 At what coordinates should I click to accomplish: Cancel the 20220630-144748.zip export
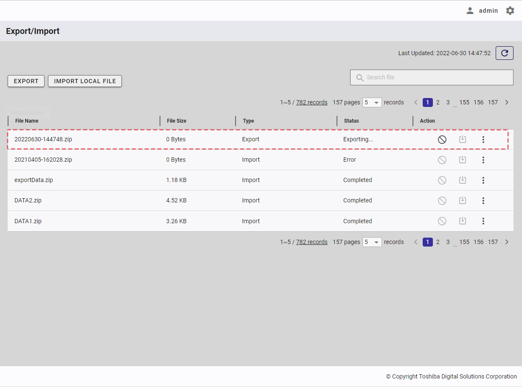(442, 139)
